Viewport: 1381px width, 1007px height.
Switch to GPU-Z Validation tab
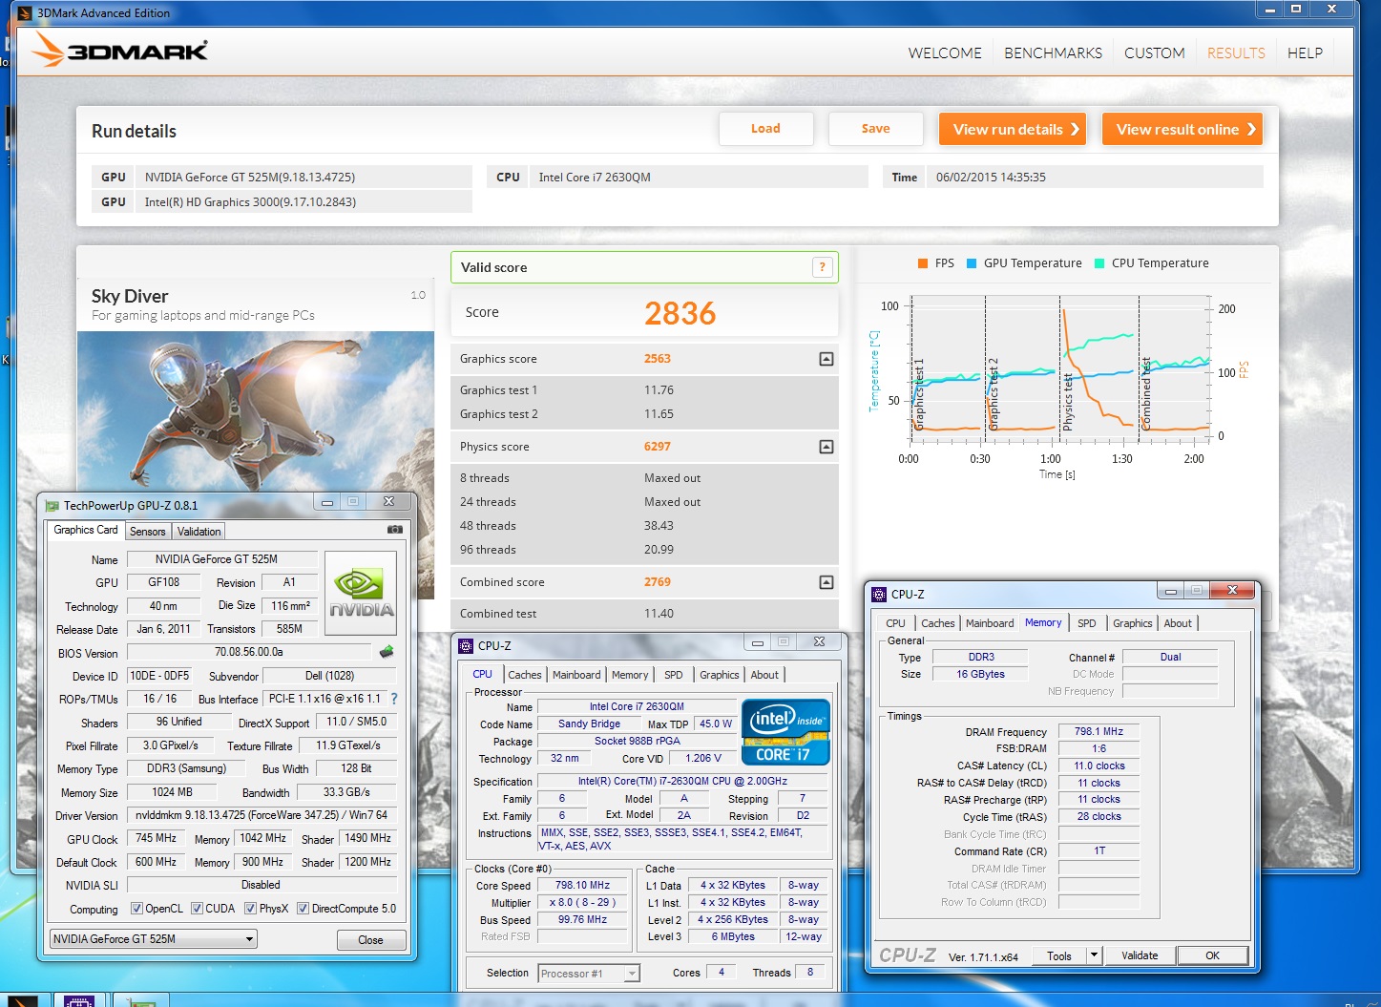pos(199,532)
